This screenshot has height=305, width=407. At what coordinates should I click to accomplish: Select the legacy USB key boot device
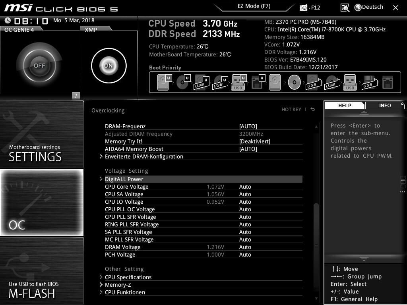coord(350,82)
